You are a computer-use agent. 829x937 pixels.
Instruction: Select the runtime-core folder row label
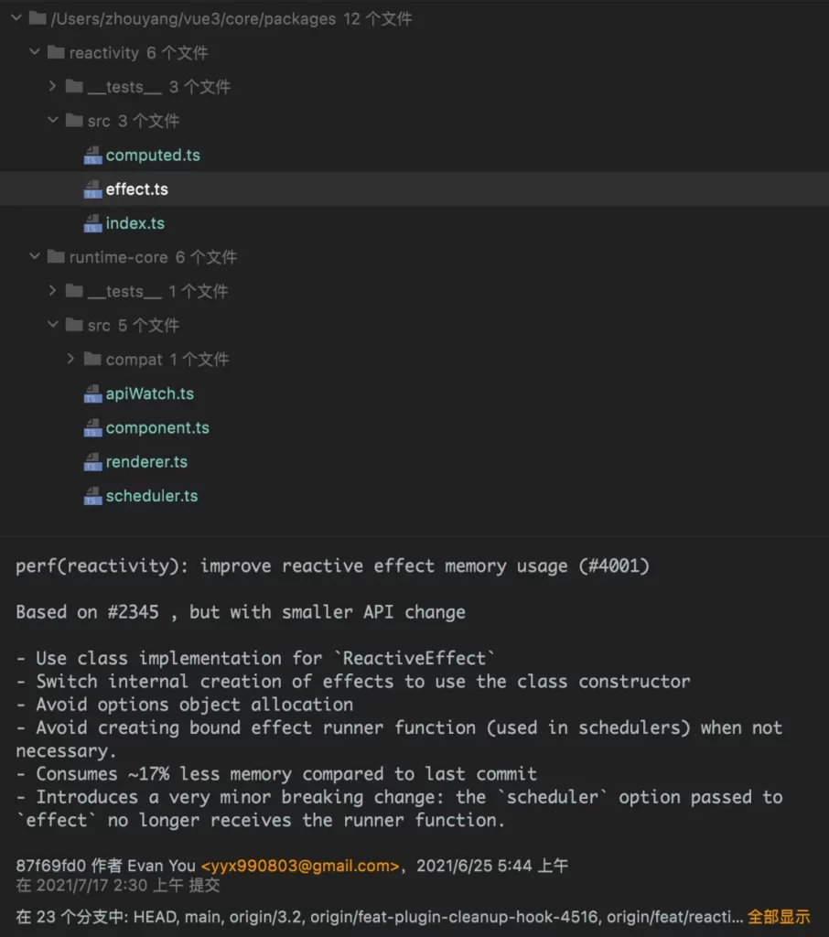click(x=118, y=257)
